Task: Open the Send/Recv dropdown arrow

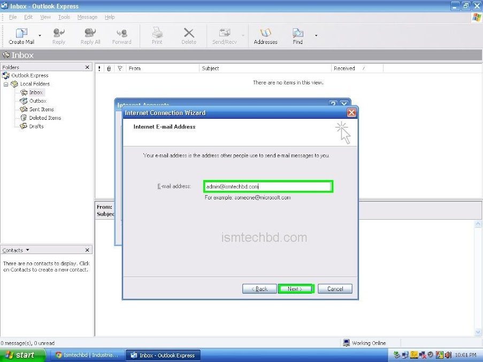Action: click(243, 36)
